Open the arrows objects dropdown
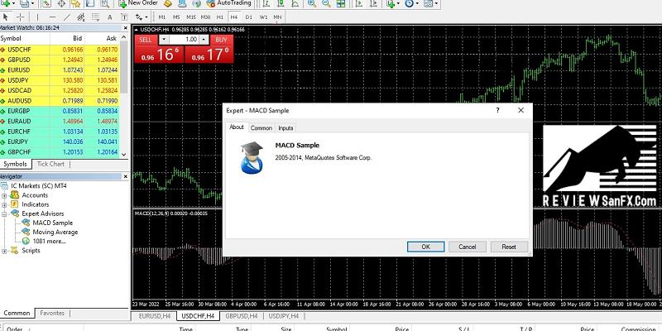Viewport: 662px width, 331px height. pos(146,17)
